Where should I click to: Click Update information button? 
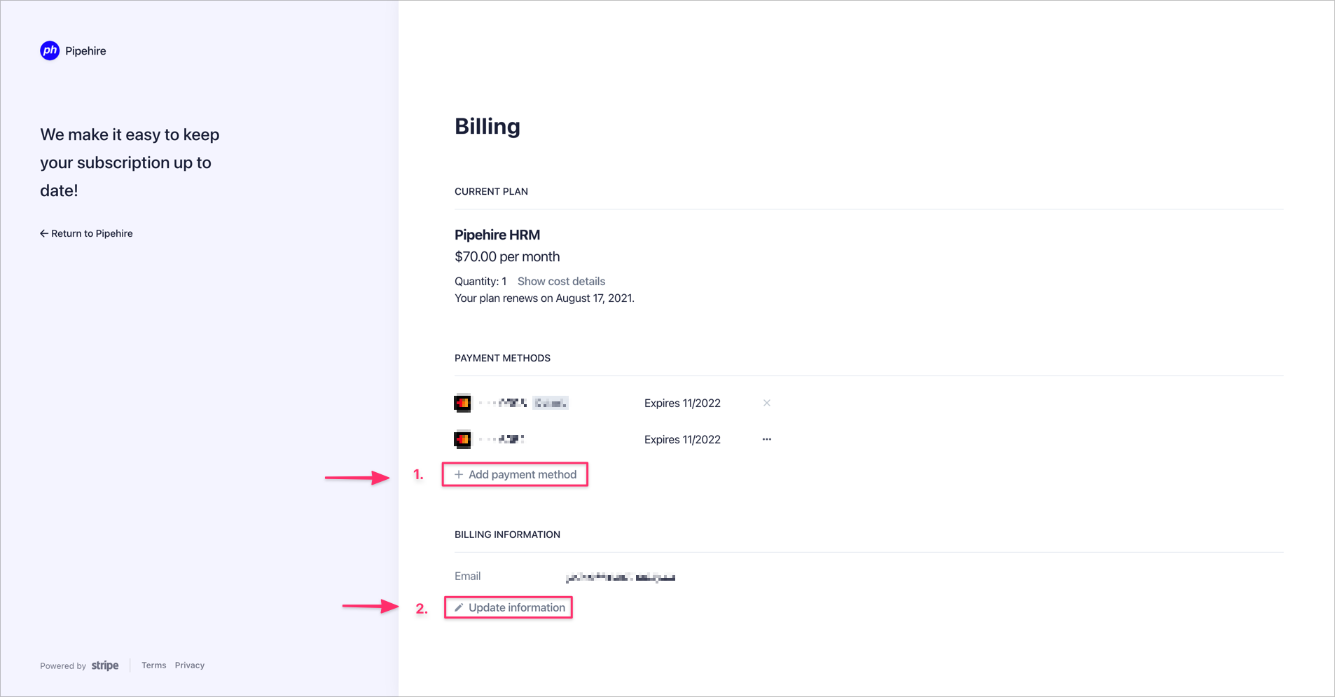[509, 607]
